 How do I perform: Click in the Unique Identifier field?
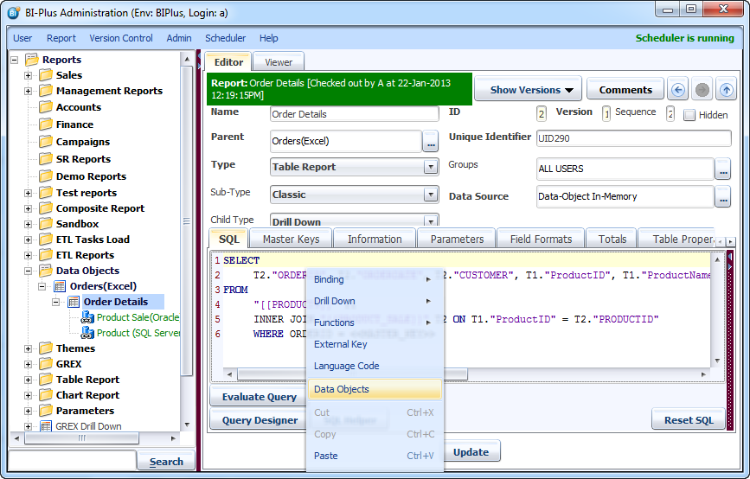(633, 138)
